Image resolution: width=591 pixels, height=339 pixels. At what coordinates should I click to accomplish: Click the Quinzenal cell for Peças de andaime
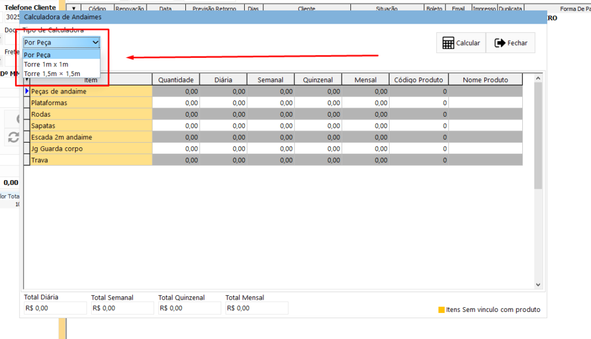coord(318,91)
